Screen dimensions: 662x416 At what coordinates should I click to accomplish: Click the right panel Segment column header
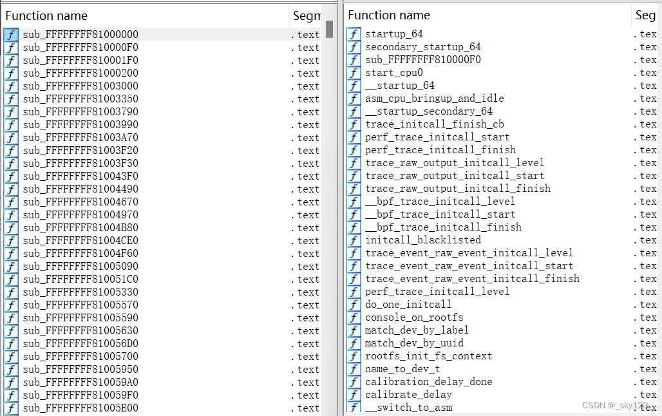pos(645,15)
